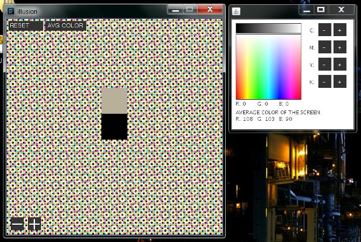Increase the C value with plus
This screenshot has height=242, width=361.
[x=339, y=30]
